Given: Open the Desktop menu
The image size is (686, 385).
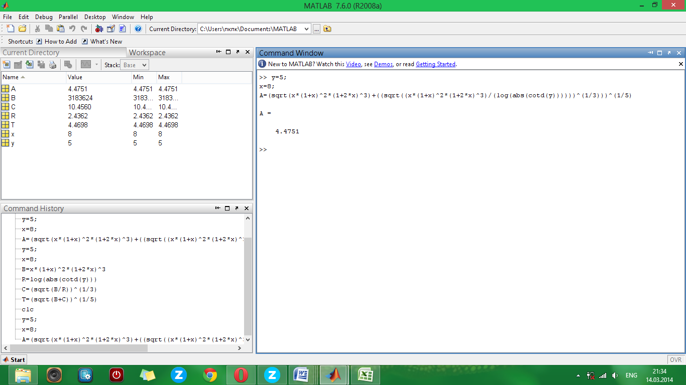Looking at the screenshot, I should pyautogui.click(x=95, y=17).
